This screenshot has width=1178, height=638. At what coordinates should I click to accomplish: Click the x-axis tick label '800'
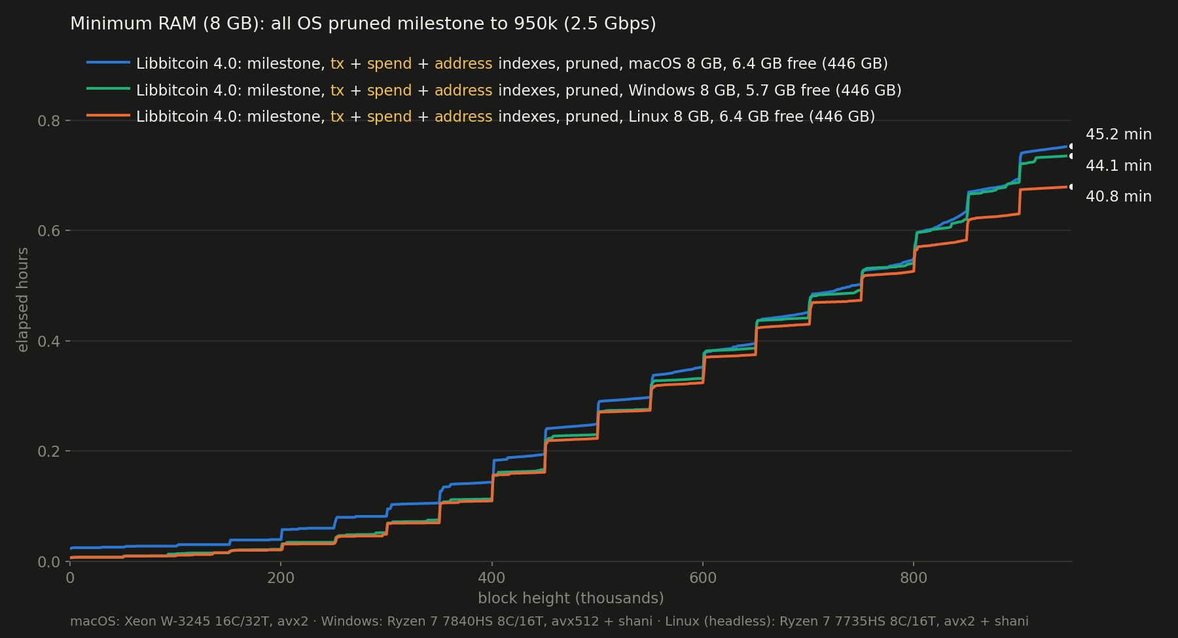(914, 578)
